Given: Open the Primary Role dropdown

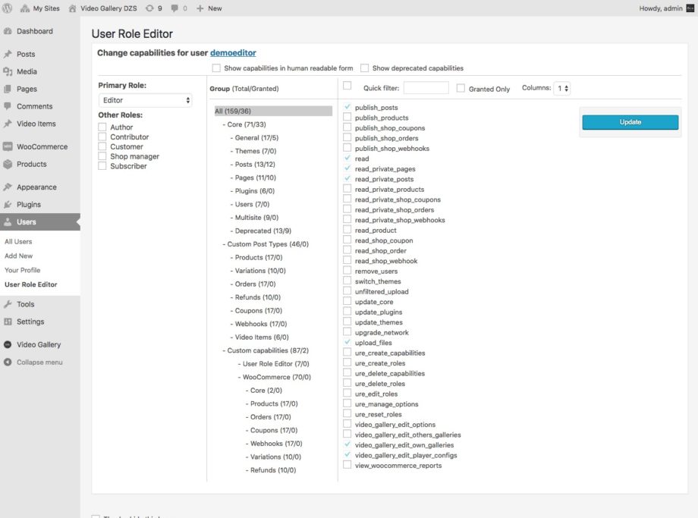Looking at the screenshot, I should 145,101.
